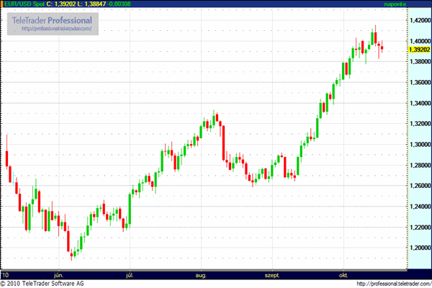432x288 pixels.
Task: Click the 1,36000 price axis label
Action: pyautogui.click(x=419, y=83)
